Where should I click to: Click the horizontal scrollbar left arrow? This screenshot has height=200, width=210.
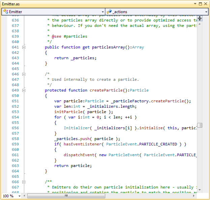[24, 196]
